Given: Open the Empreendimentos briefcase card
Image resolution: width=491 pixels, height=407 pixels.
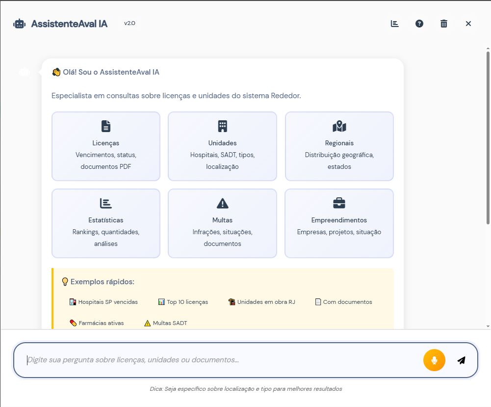Looking at the screenshot, I should [x=339, y=223].
